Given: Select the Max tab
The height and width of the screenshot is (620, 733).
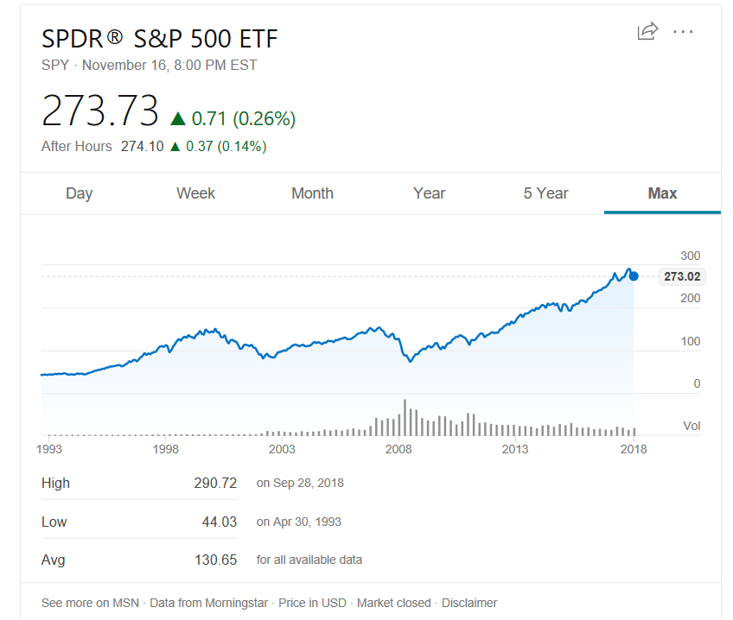Looking at the screenshot, I should 662,193.
